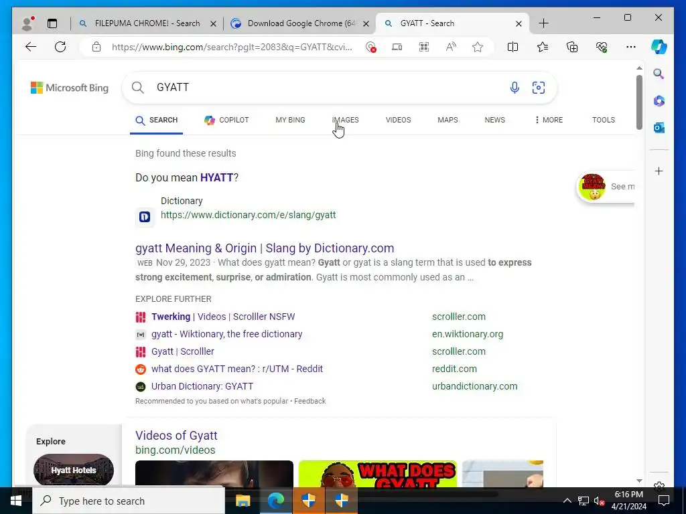Viewport: 686px width, 514px height.
Task: Open Browser essentials heart icon
Action: coord(602,47)
